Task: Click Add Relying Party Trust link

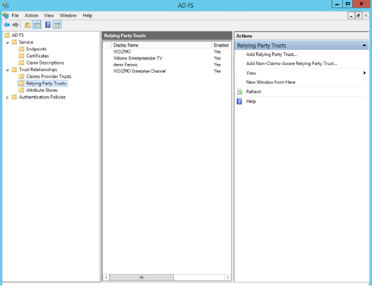Action: point(271,54)
